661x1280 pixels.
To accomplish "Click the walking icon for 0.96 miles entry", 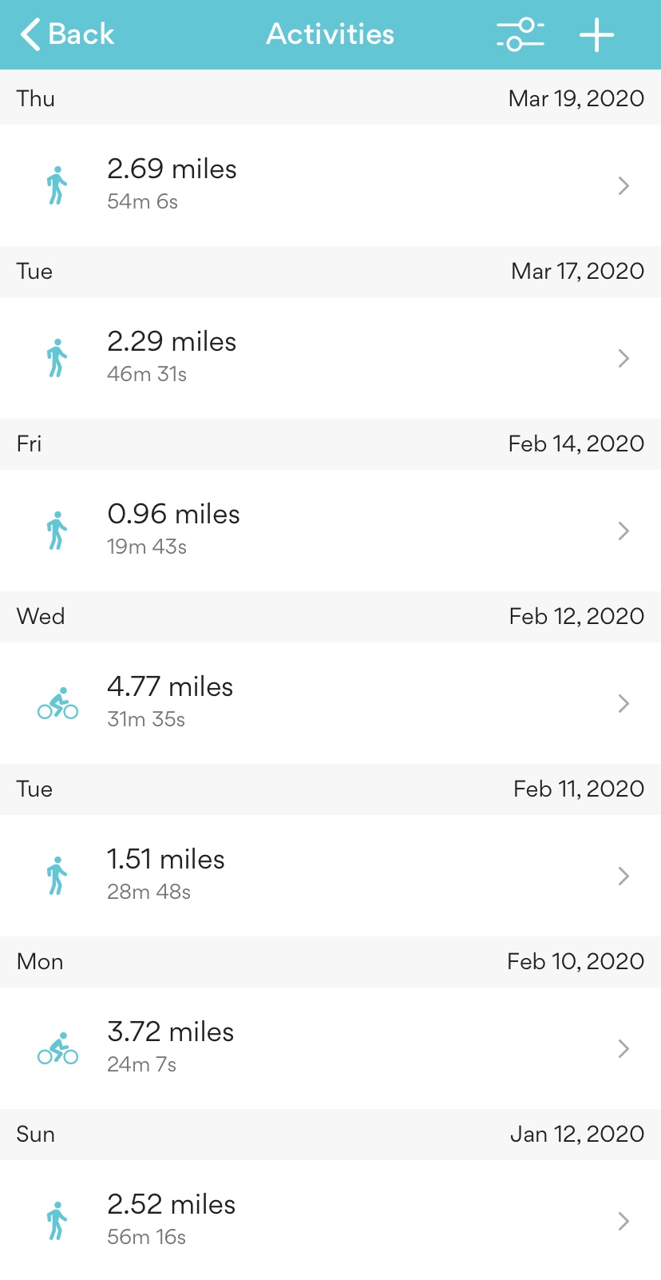I will pos(57,531).
